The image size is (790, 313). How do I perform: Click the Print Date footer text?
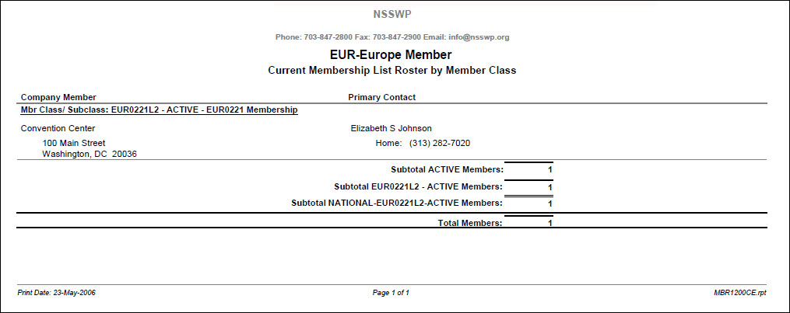click(57, 293)
